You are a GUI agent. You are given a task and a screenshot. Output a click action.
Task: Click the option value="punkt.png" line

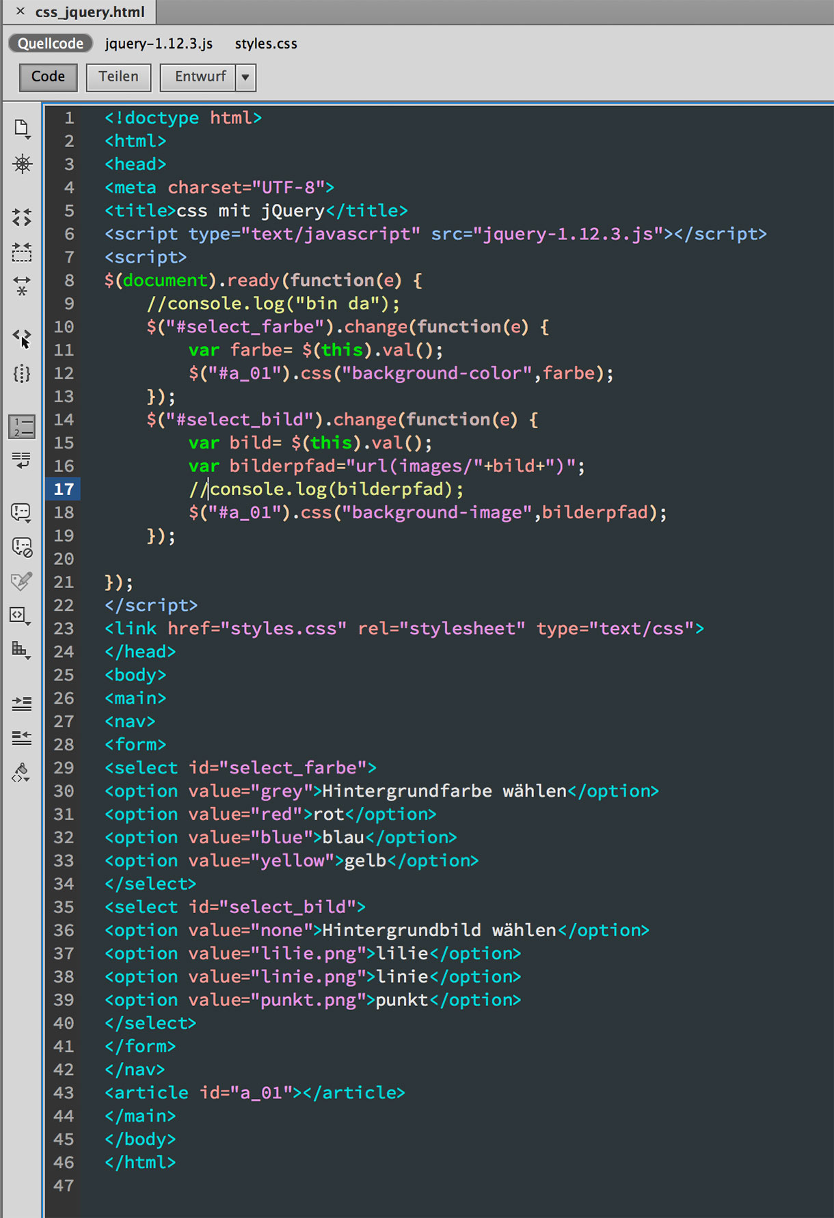click(x=312, y=1001)
